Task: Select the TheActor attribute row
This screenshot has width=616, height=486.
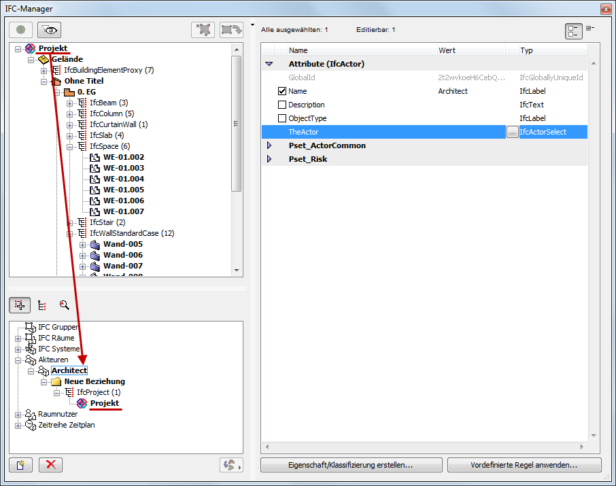Action: 424,132
